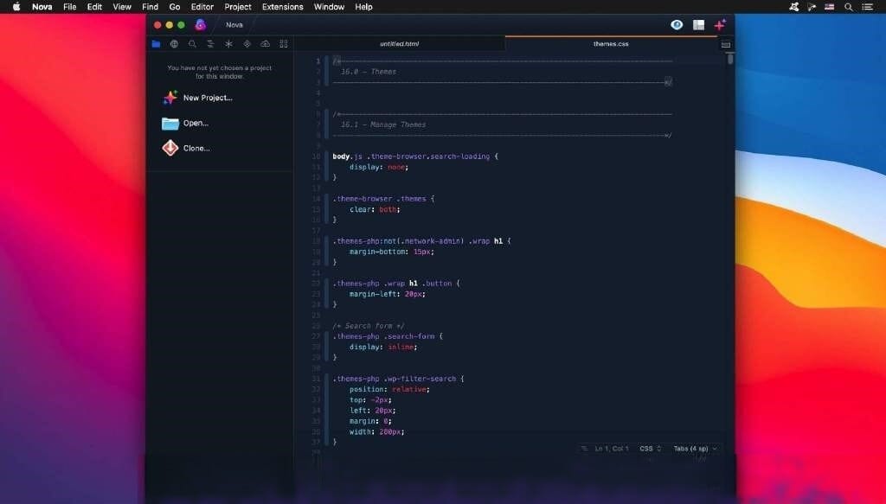The height and width of the screenshot is (504, 886).
Task: Click 'clear: both;' code line
Action: click(x=375, y=209)
